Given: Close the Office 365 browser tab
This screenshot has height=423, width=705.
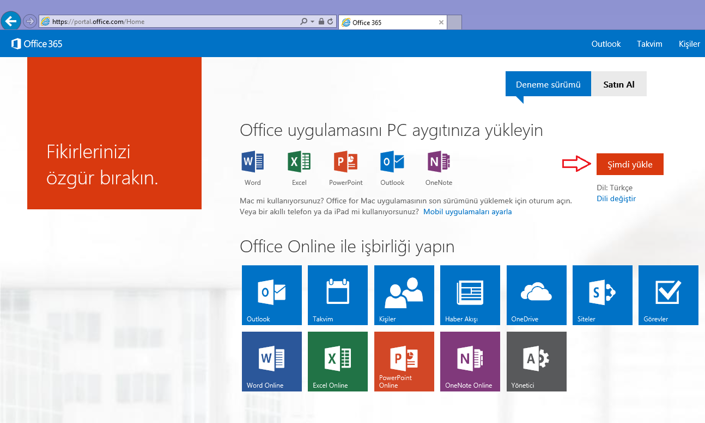Looking at the screenshot, I should click(x=442, y=22).
